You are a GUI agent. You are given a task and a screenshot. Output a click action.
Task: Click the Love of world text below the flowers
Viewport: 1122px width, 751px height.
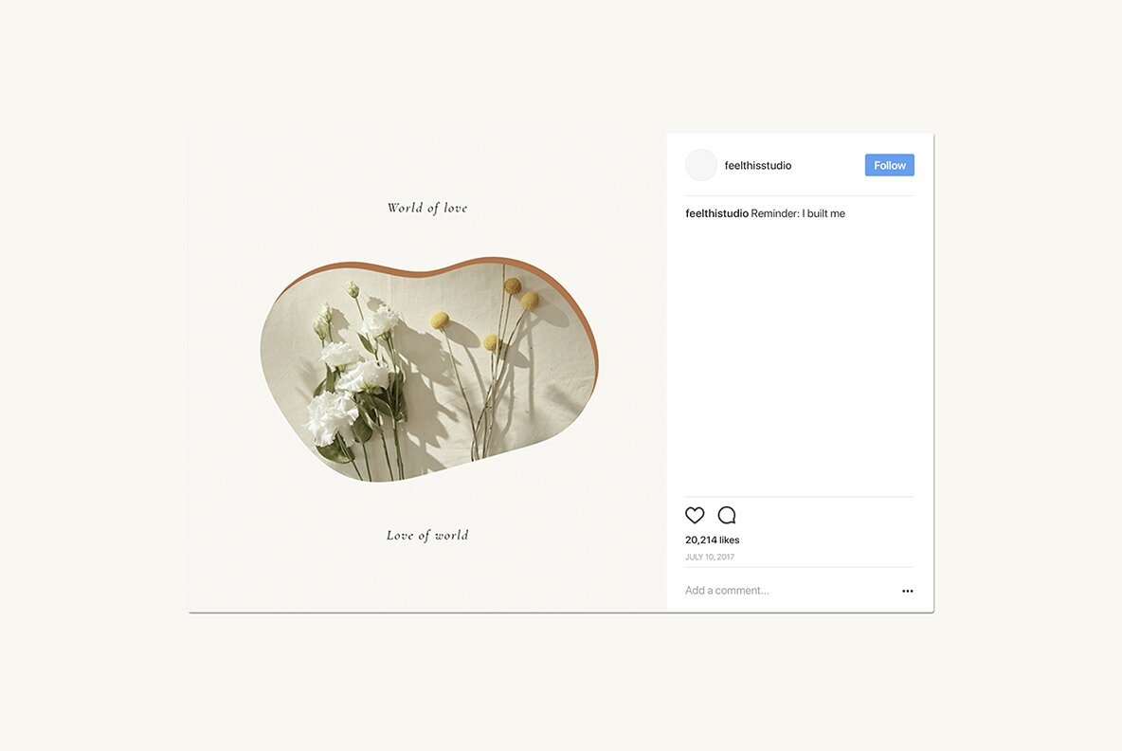point(427,535)
